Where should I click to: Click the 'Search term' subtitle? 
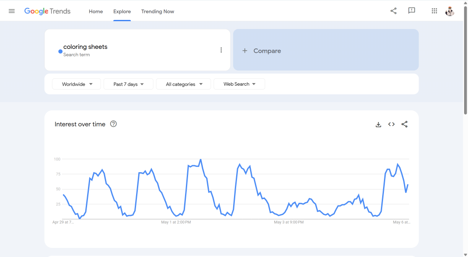coord(76,55)
